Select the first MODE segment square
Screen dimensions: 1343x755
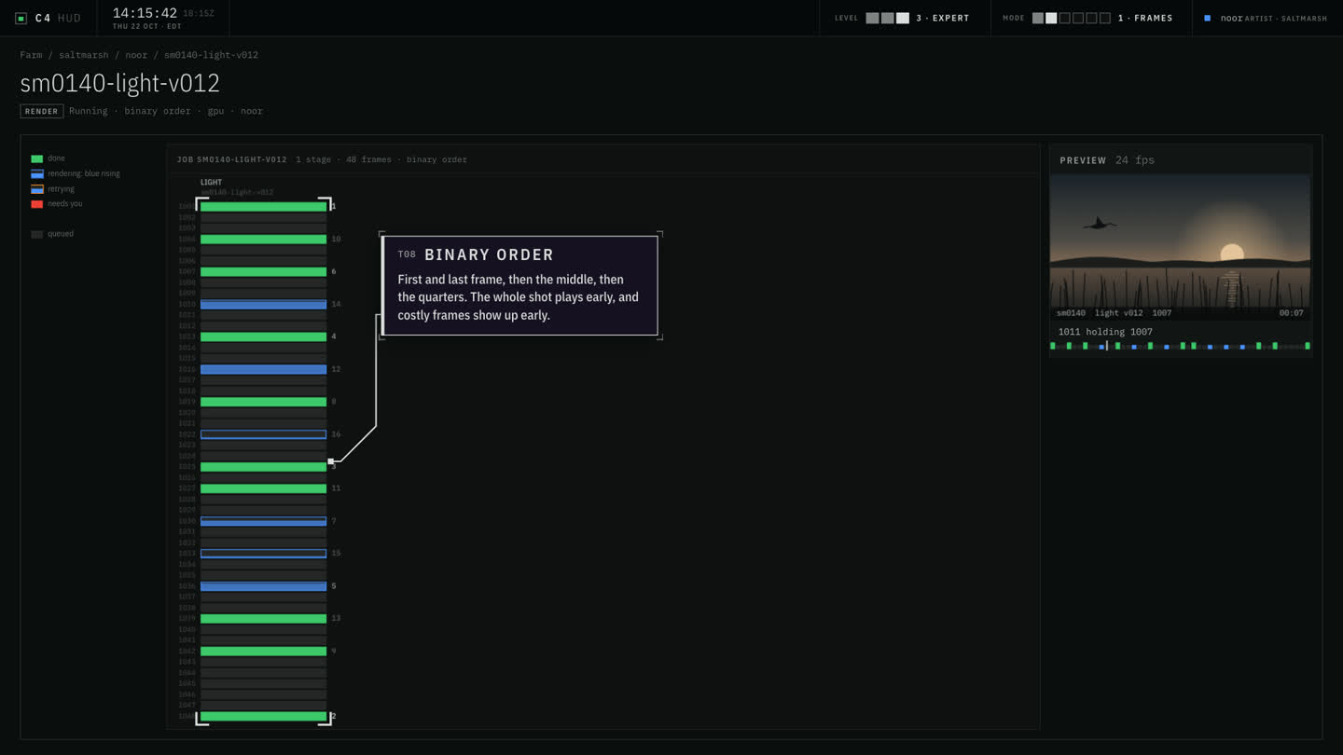point(1038,18)
